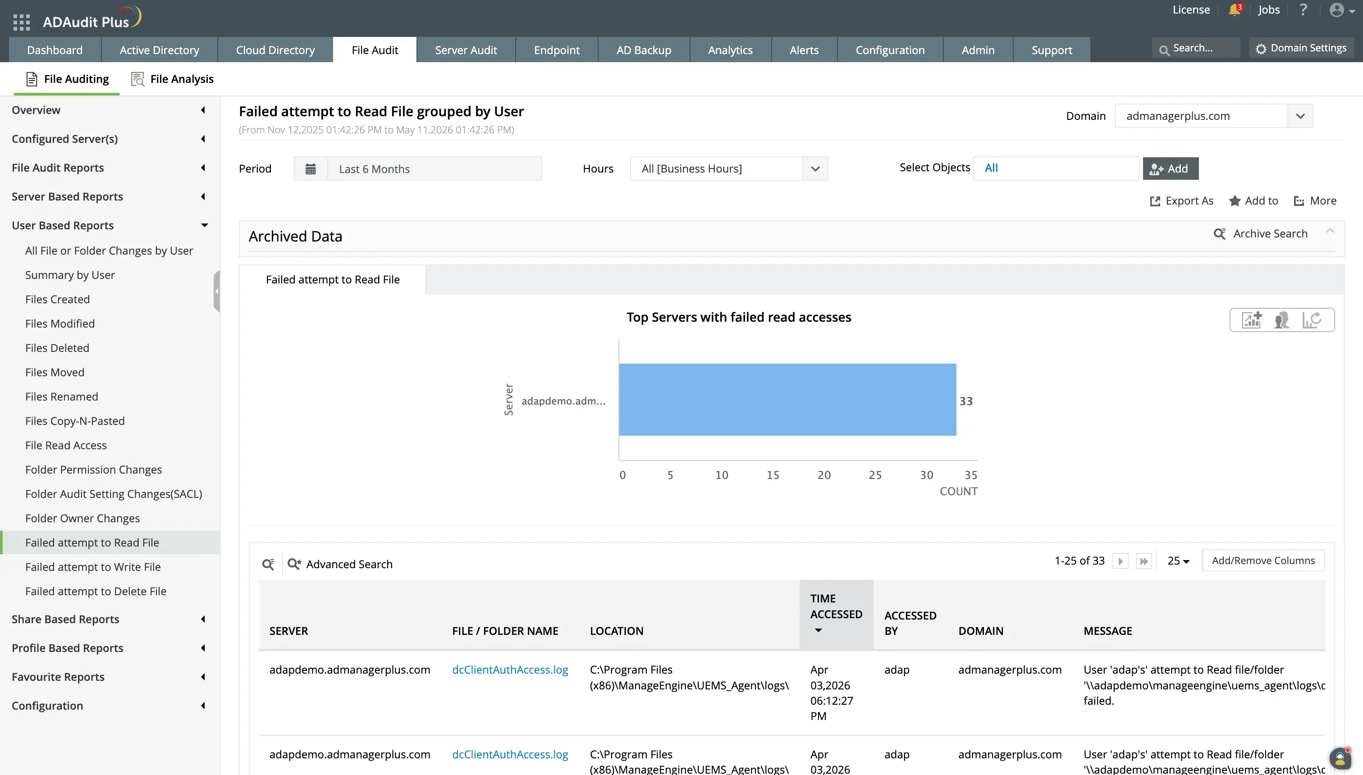Expand the Configuration section in the sidebar
This screenshot has width=1363, height=775.
(110, 705)
